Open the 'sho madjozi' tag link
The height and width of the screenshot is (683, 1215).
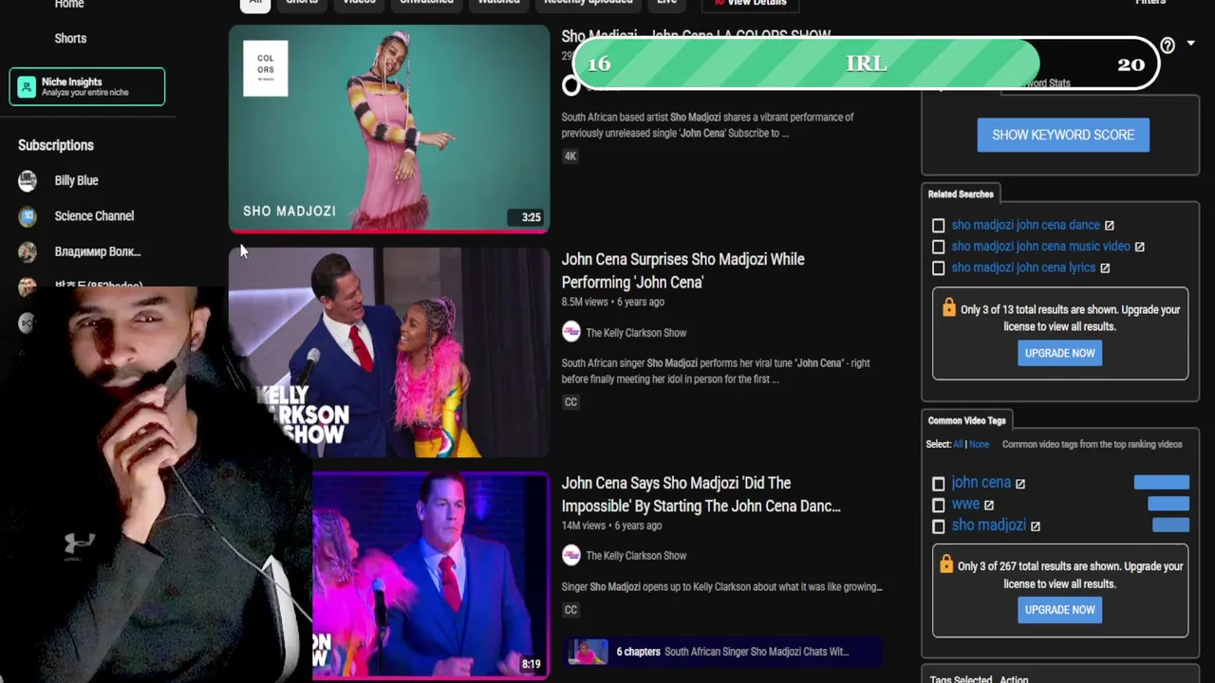(x=988, y=526)
